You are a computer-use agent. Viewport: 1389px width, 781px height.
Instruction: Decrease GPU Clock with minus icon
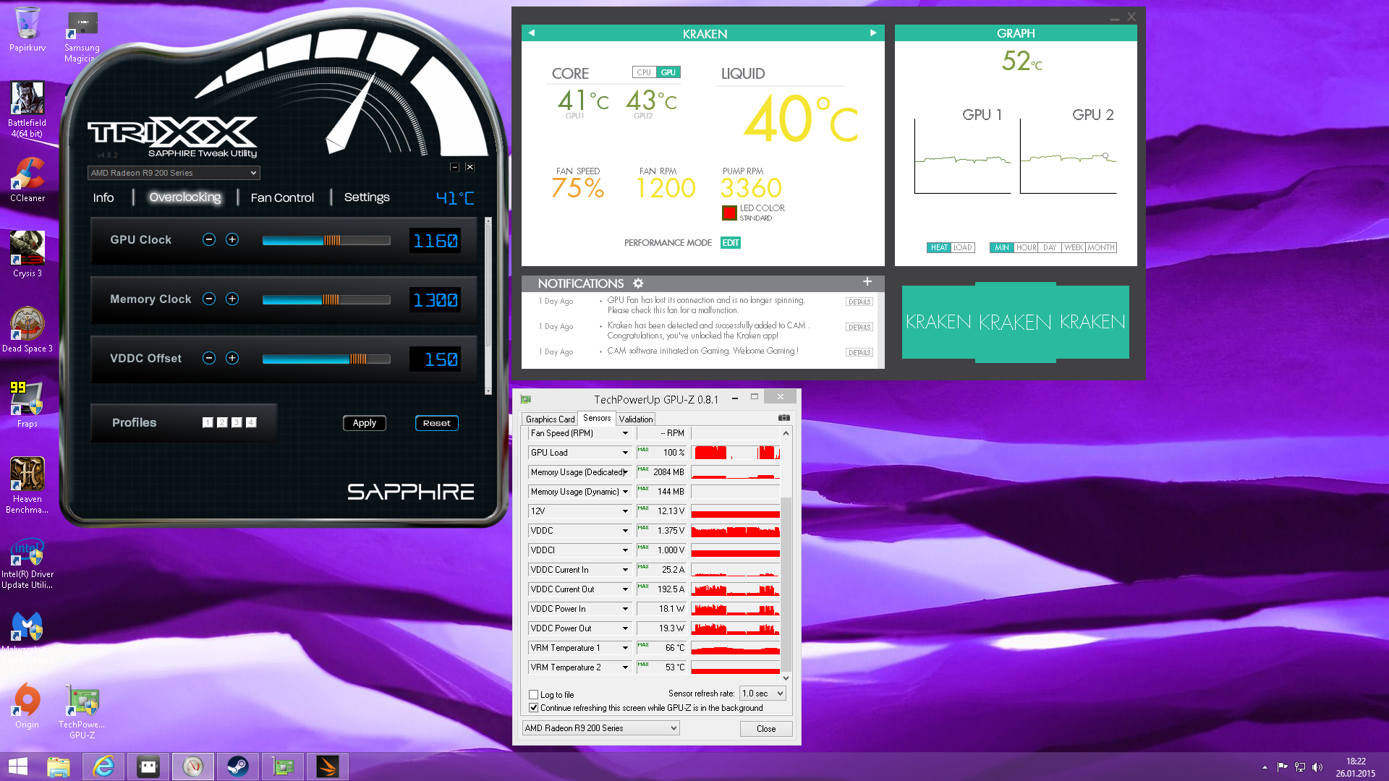tap(209, 239)
